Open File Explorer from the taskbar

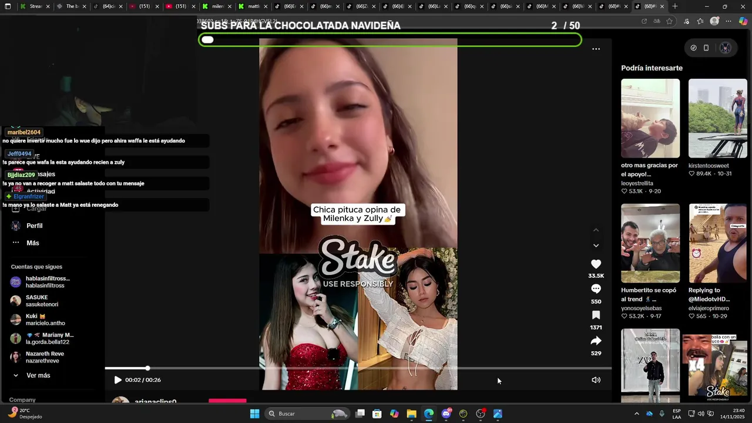pyautogui.click(x=411, y=414)
